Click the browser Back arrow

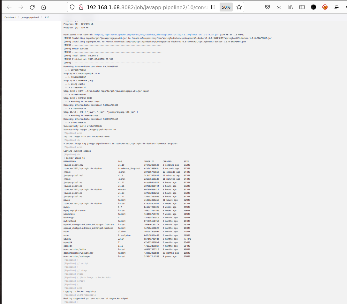point(9,7)
